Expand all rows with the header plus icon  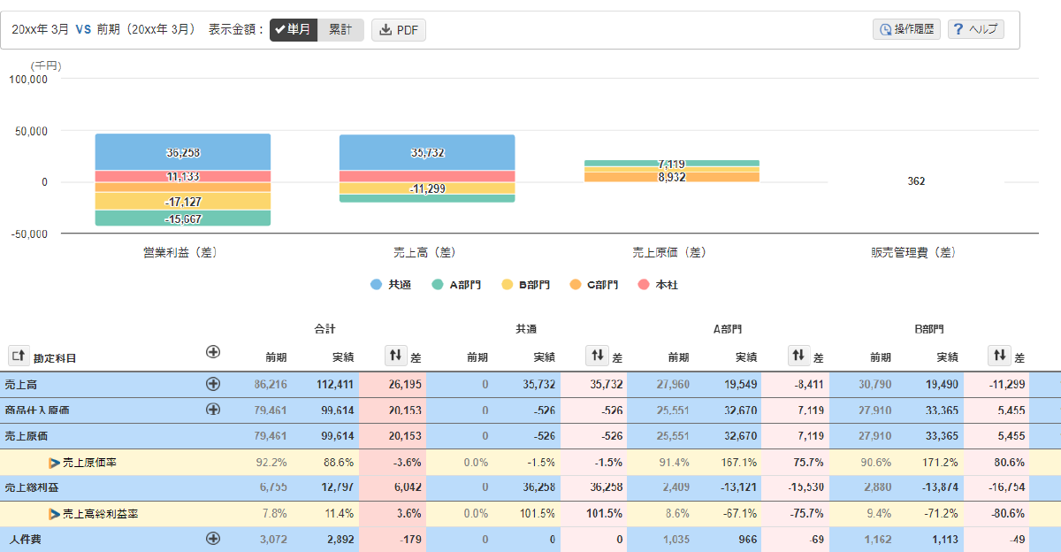coord(212,352)
